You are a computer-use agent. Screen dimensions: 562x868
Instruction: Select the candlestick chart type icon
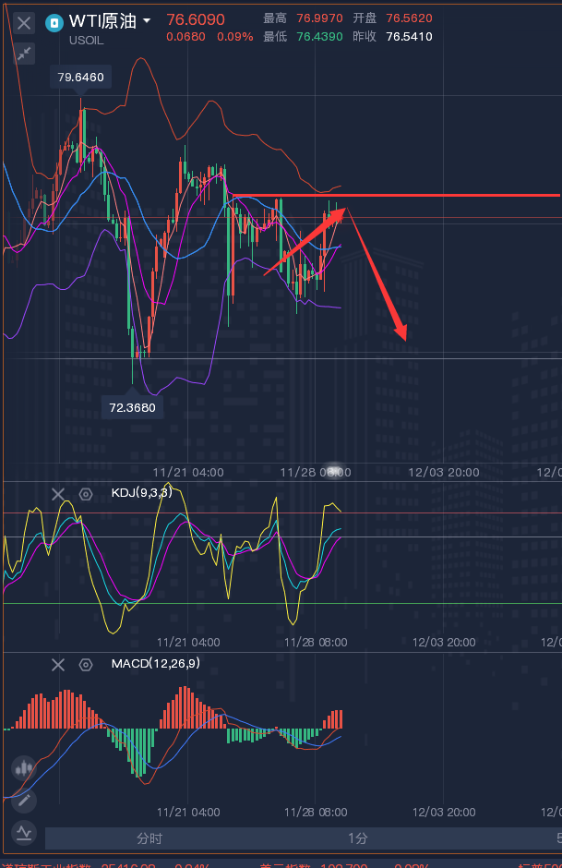tap(24, 768)
